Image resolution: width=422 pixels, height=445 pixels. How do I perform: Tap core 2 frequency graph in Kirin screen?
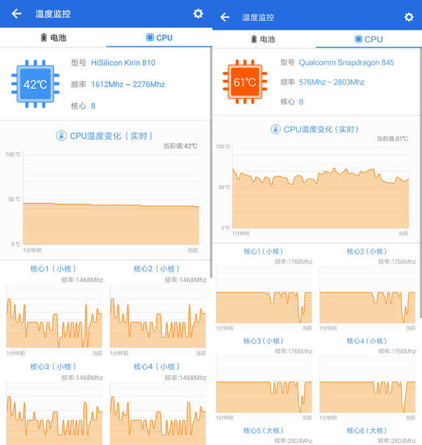[x=158, y=316]
